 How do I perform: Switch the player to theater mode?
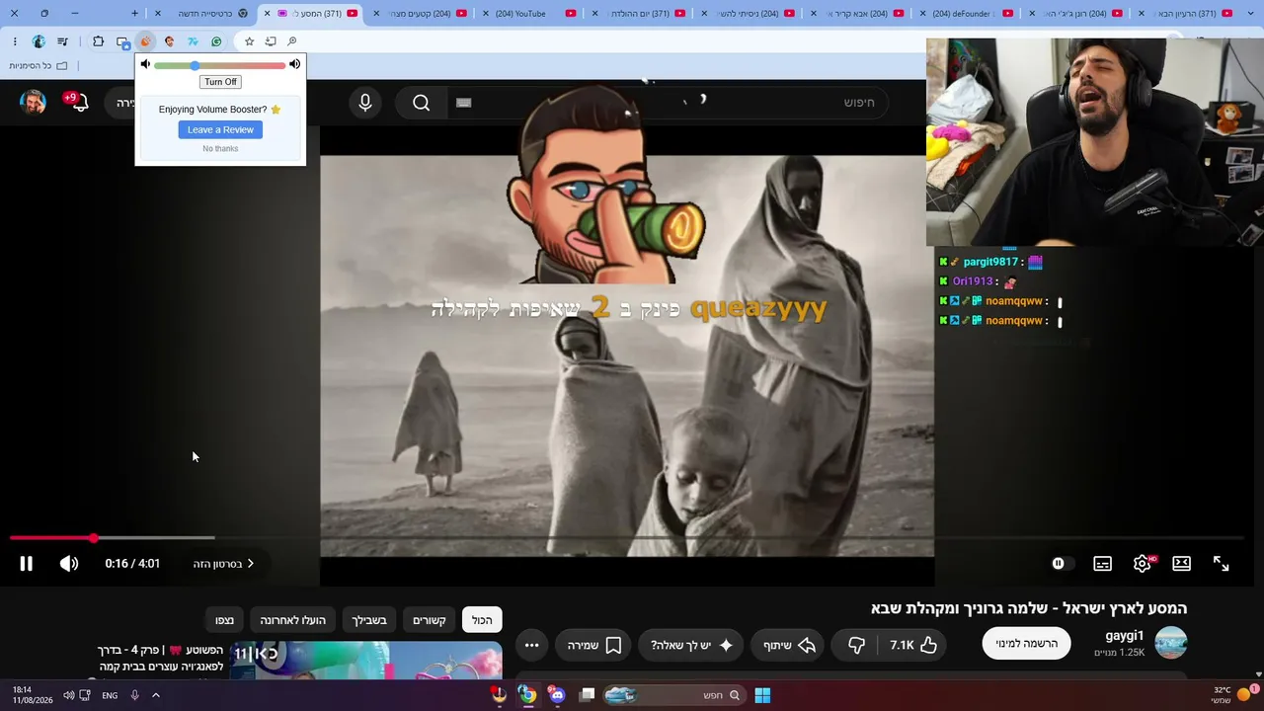tap(1181, 564)
